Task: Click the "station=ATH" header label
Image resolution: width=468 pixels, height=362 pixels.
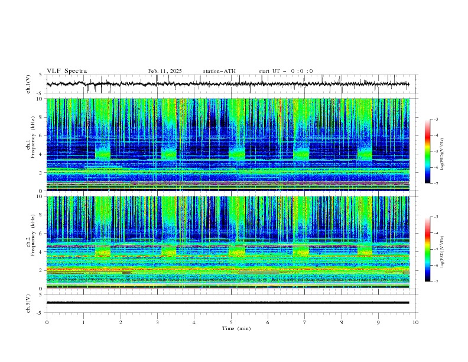Action: (219, 71)
